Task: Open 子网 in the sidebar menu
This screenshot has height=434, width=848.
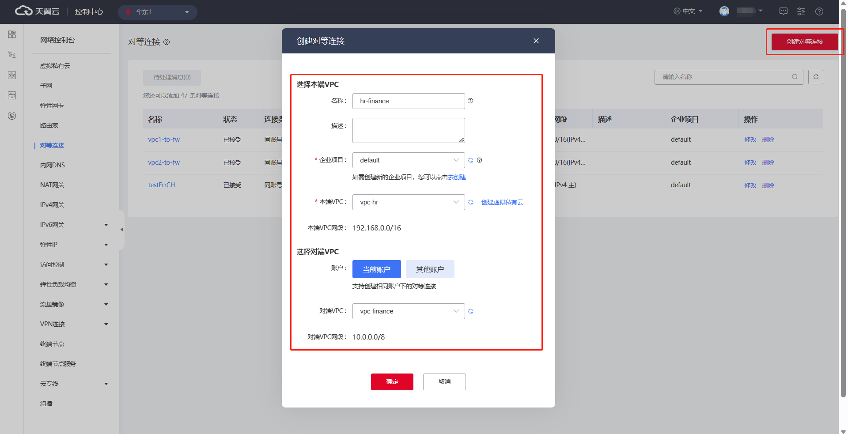Action: pos(46,86)
